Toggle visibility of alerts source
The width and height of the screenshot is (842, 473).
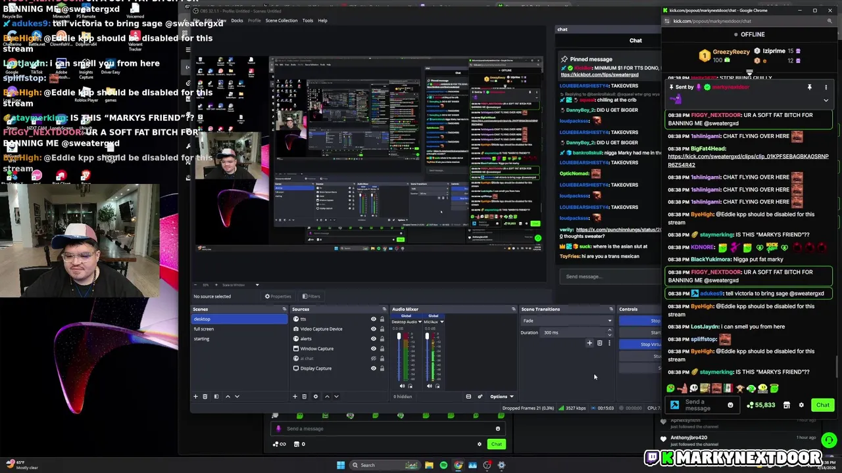pyautogui.click(x=373, y=339)
